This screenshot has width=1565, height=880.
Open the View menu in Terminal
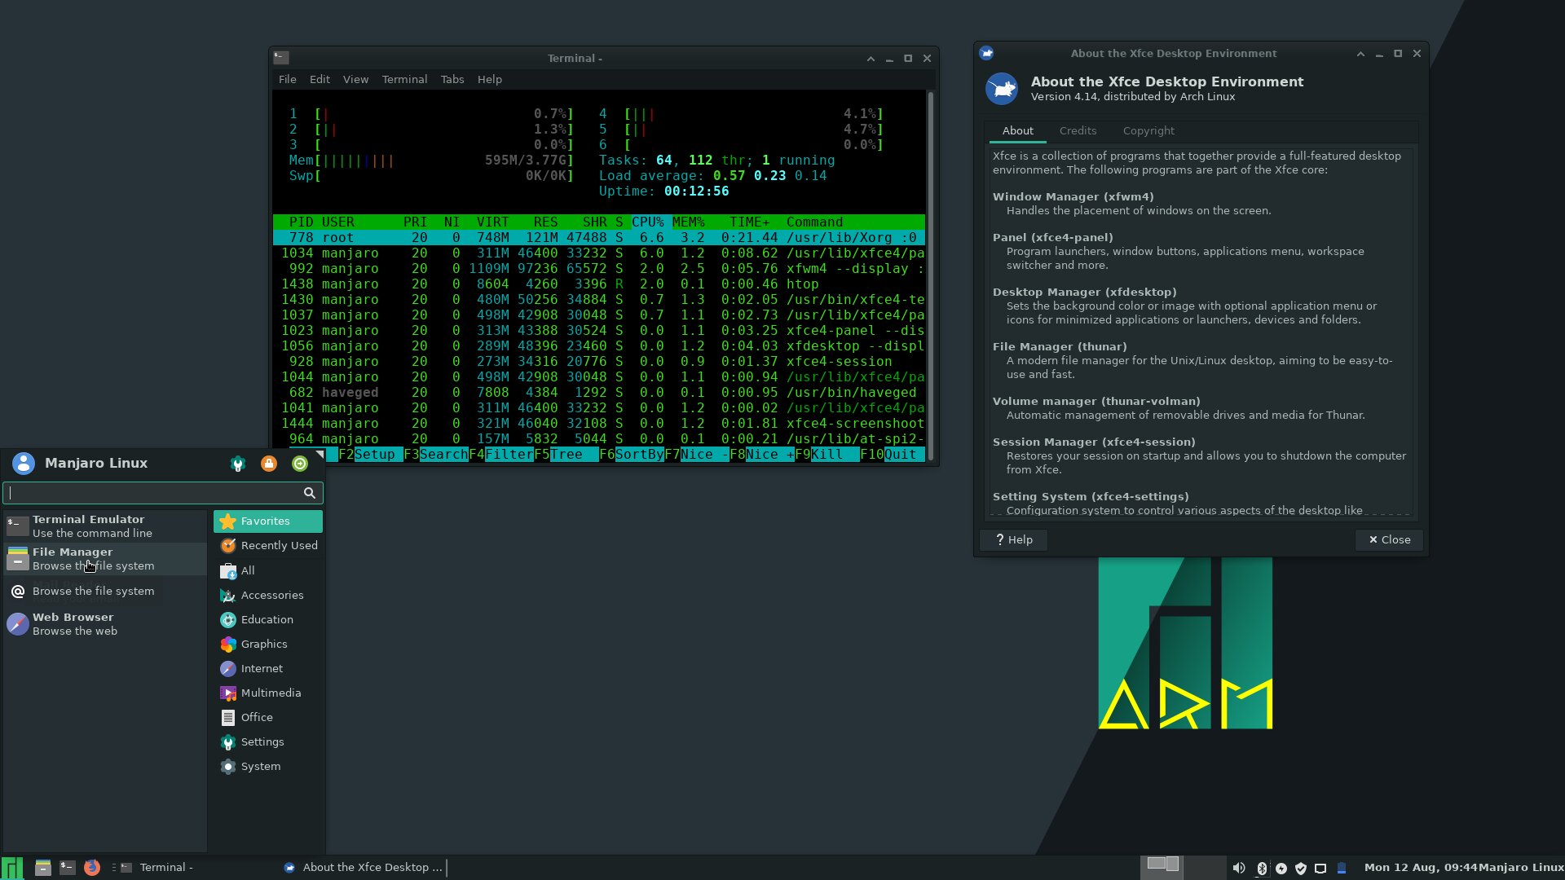[355, 79]
